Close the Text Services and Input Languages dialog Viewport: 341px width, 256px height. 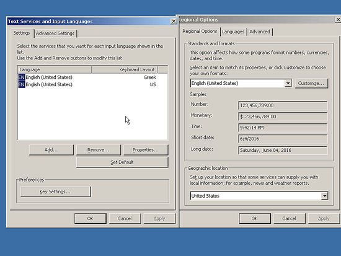click(x=174, y=21)
